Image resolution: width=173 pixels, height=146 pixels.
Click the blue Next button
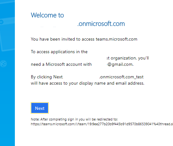pyautogui.click(x=40, y=108)
